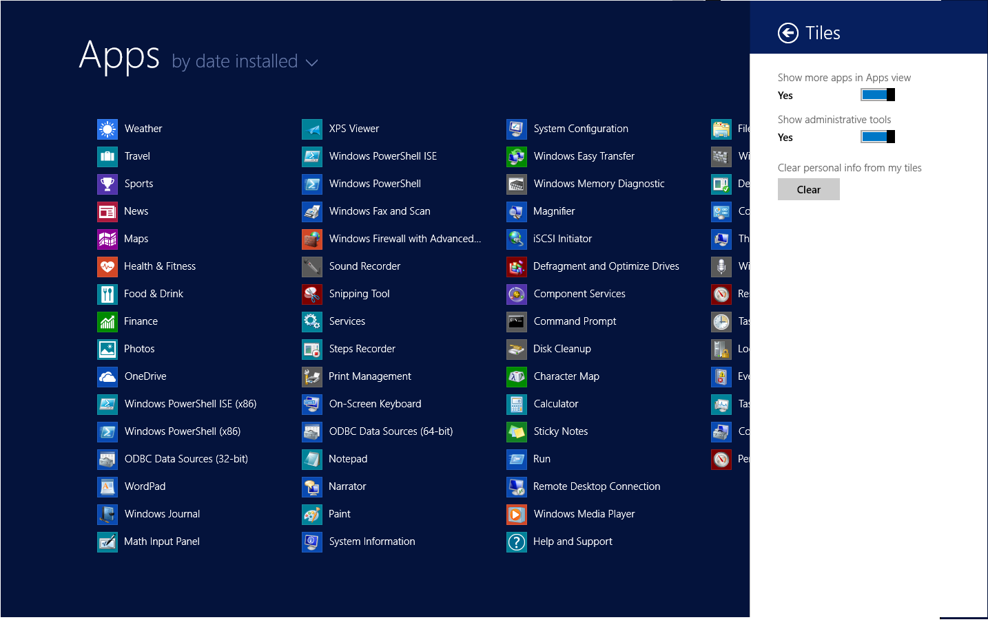988x622 pixels.
Task: Open the Disk Cleanup icon
Action: point(517,349)
